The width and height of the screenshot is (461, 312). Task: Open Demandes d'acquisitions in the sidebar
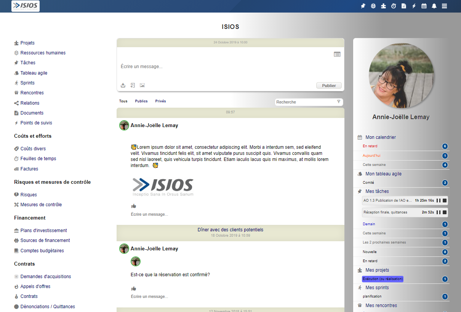click(46, 277)
